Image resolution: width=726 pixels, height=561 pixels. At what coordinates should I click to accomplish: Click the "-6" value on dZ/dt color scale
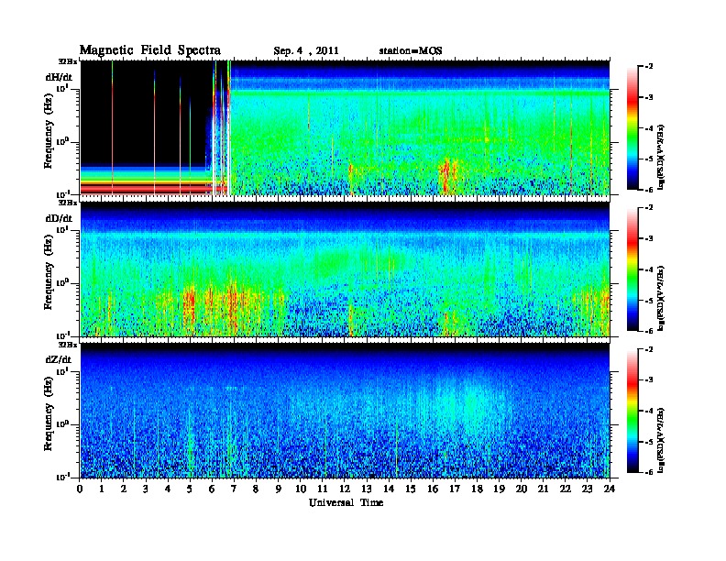[x=649, y=472]
